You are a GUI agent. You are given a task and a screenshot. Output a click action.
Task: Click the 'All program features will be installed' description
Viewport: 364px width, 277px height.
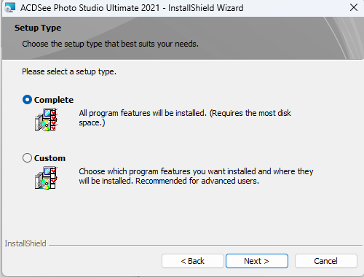tap(185, 118)
